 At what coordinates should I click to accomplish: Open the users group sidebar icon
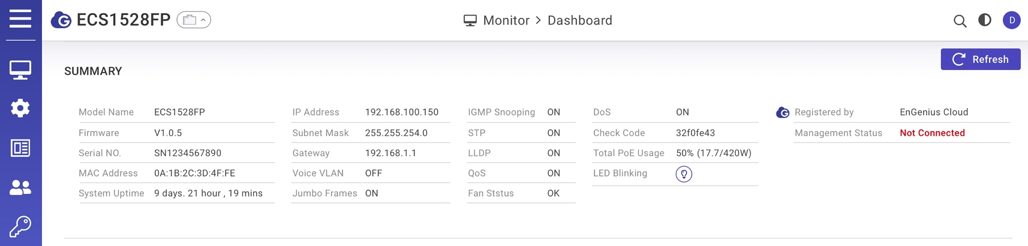coord(20,187)
